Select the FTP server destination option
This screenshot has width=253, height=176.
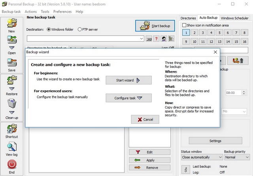[x=88, y=30]
